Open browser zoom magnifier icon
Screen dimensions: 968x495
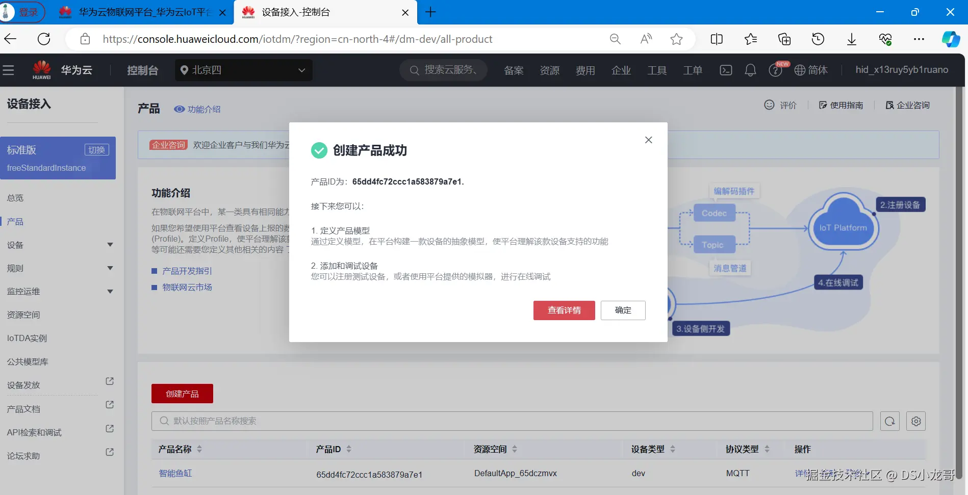point(615,39)
